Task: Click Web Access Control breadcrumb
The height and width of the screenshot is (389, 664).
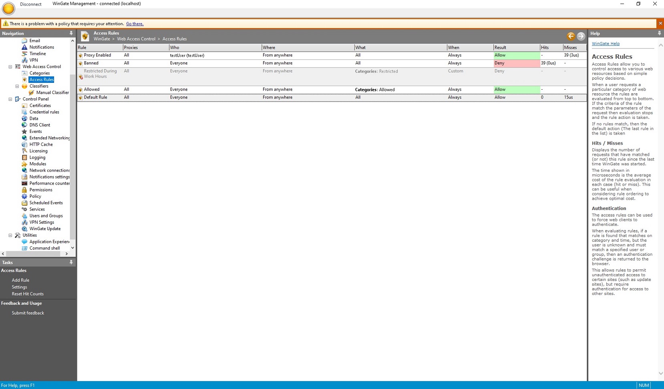Action: point(136,39)
